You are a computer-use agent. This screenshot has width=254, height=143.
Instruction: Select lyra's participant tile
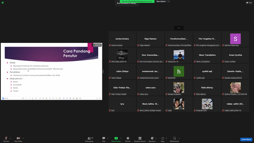pyautogui.click(x=122, y=104)
